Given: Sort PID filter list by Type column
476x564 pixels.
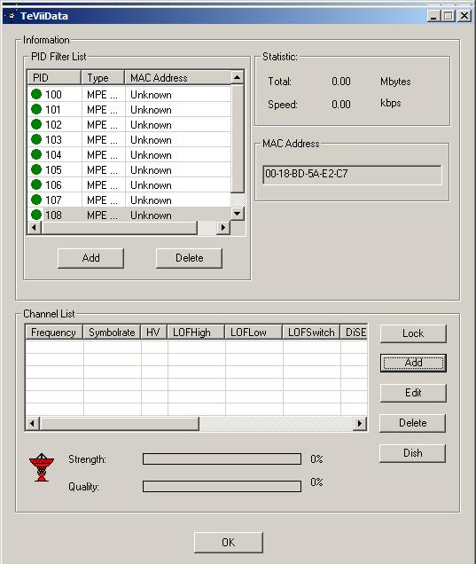Looking at the screenshot, I should [103, 78].
